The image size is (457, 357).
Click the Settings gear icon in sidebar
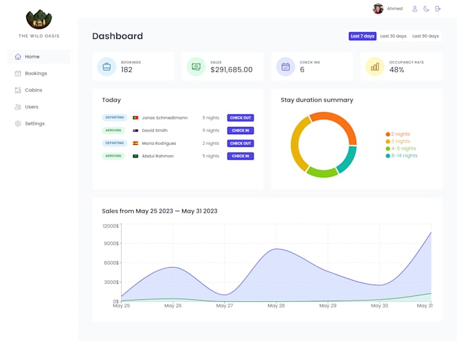click(17, 123)
